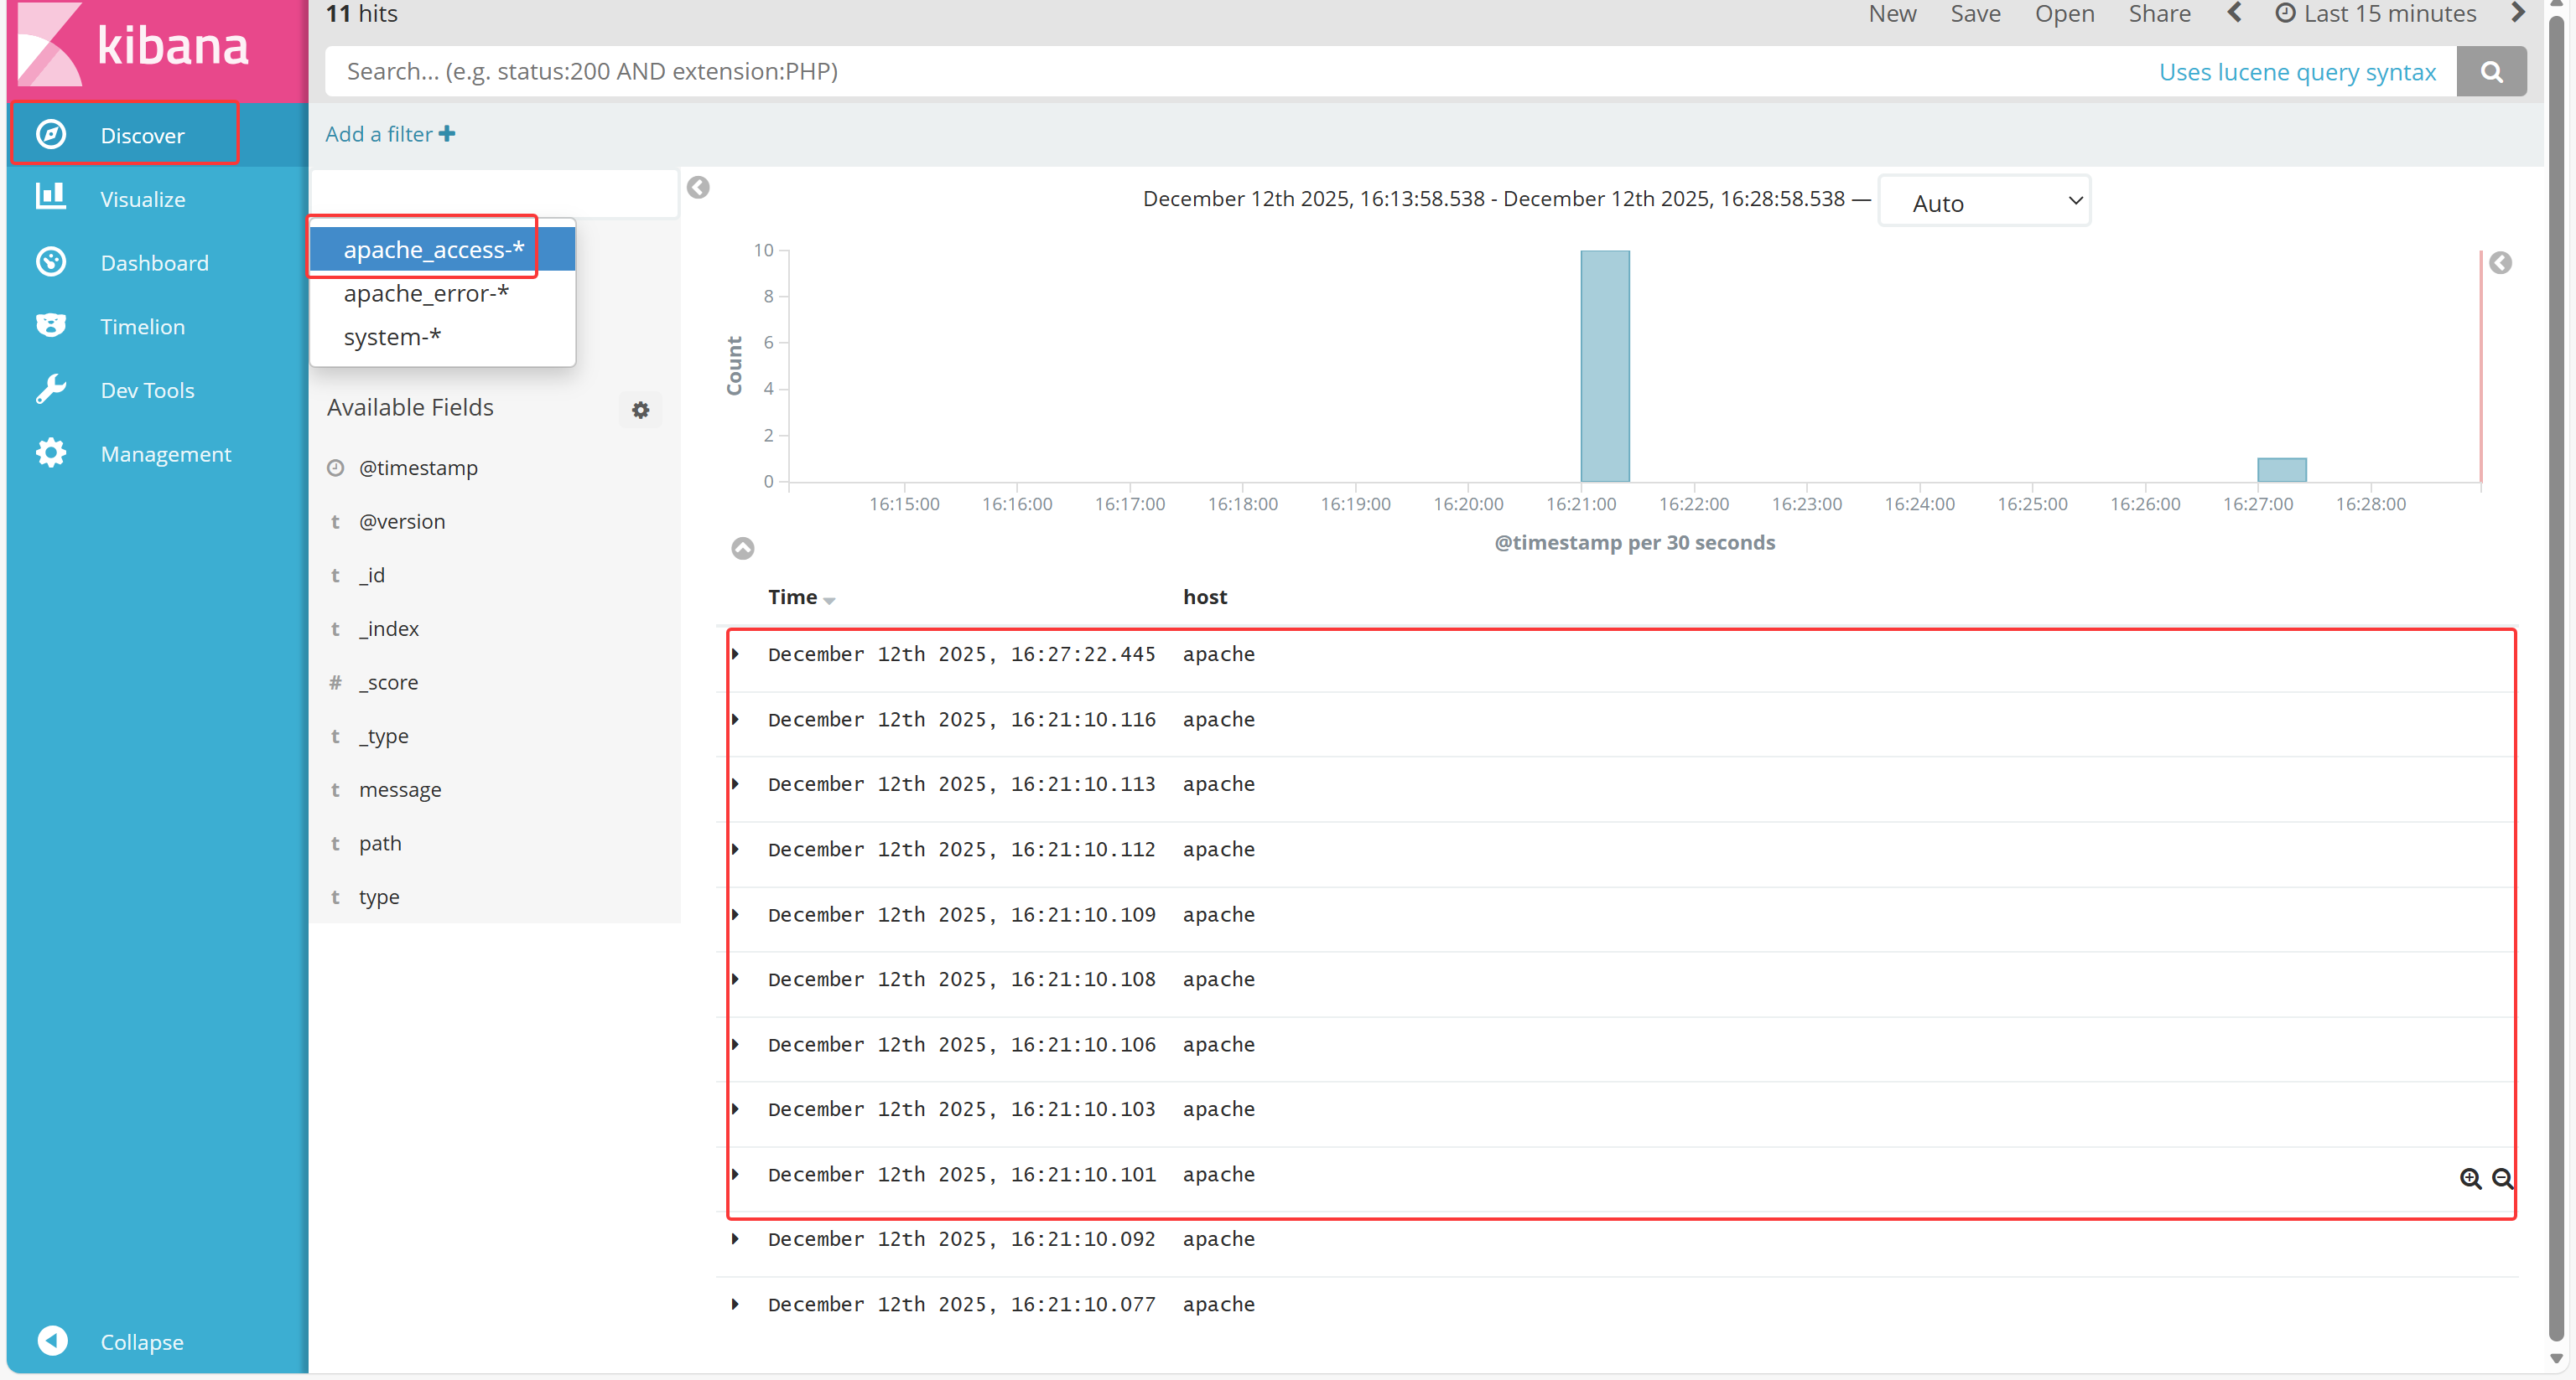Expand the 16:21:10.077 log row

[735, 1303]
